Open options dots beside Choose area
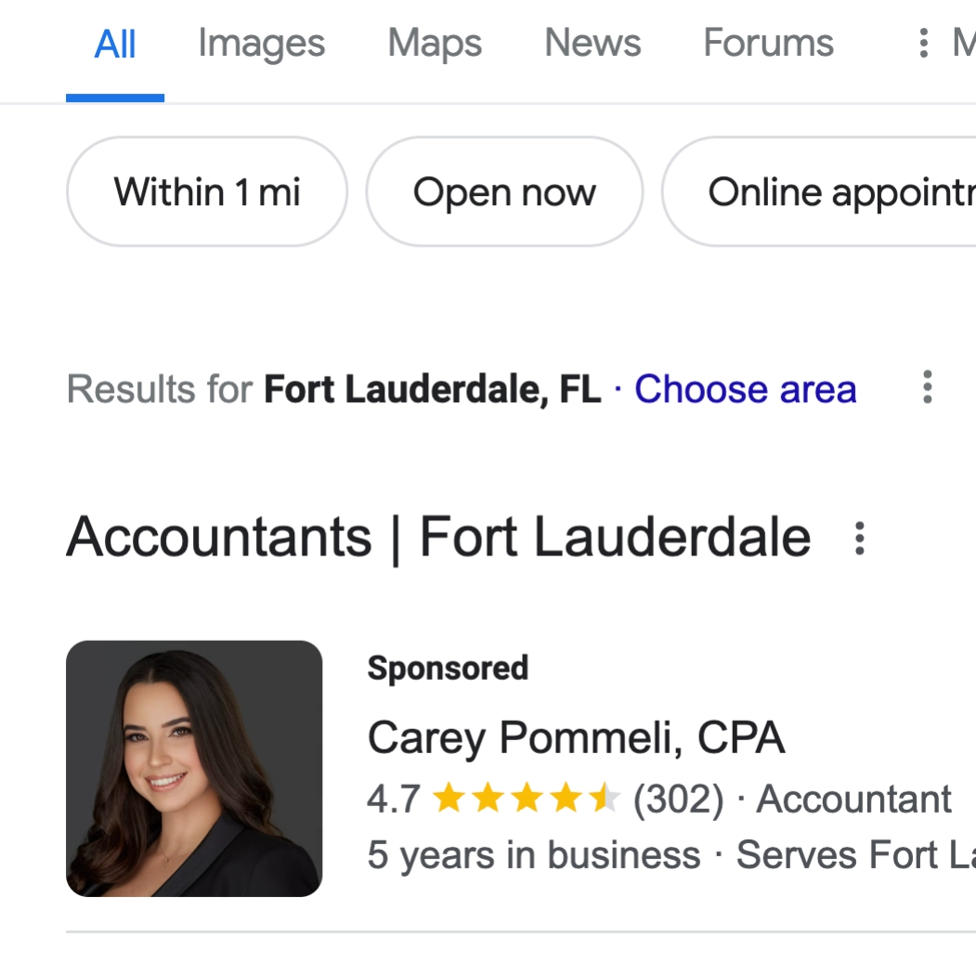Screen dimensions: 976x976 tap(927, 387)
